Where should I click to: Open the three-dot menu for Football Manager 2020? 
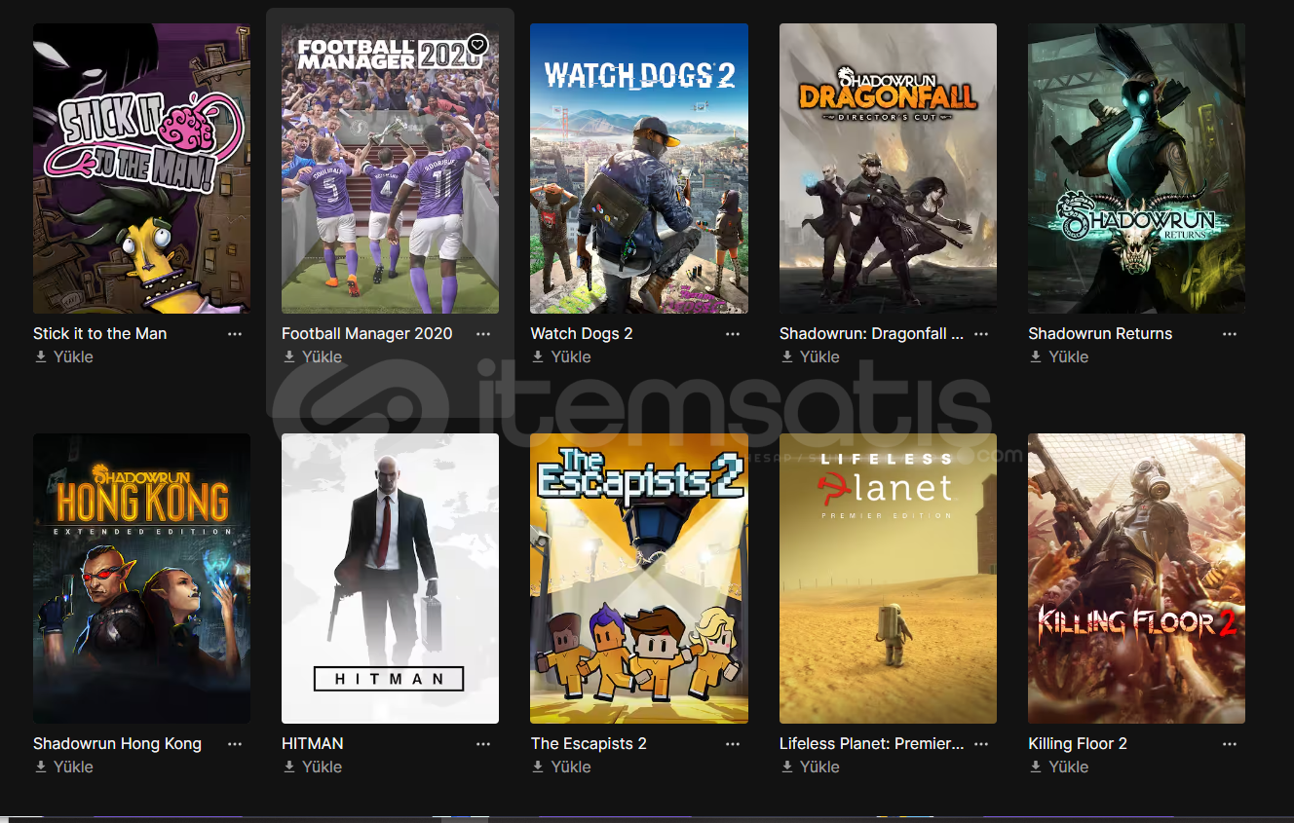coord(483,333)
